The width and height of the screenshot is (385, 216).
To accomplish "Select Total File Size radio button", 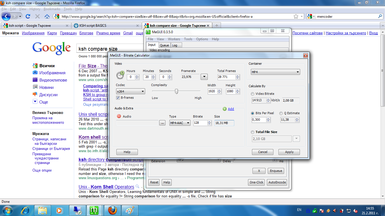I will coord(253,132).
